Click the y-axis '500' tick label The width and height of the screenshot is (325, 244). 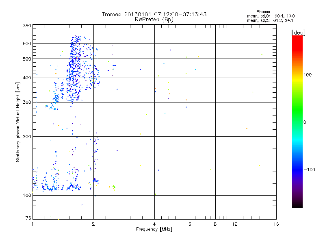27,59
